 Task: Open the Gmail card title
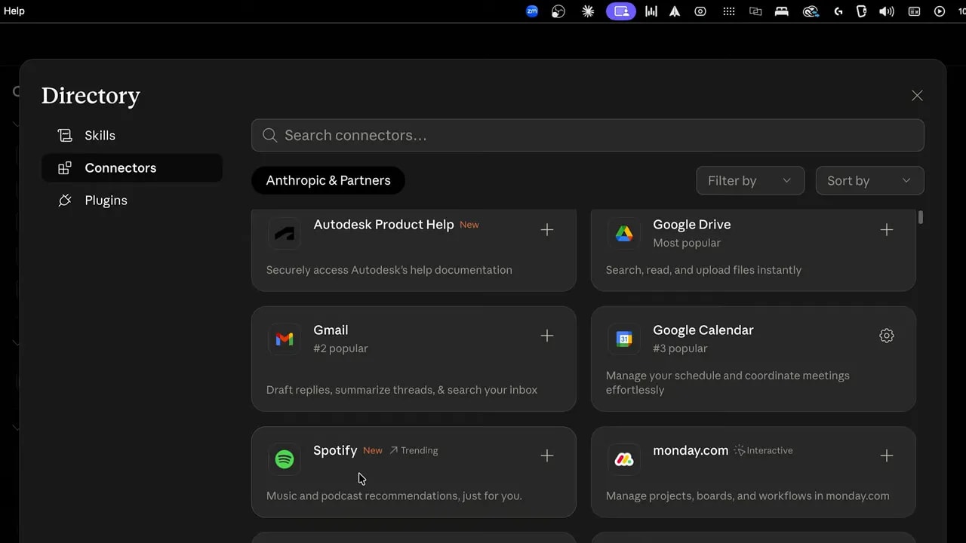[331, 330]
